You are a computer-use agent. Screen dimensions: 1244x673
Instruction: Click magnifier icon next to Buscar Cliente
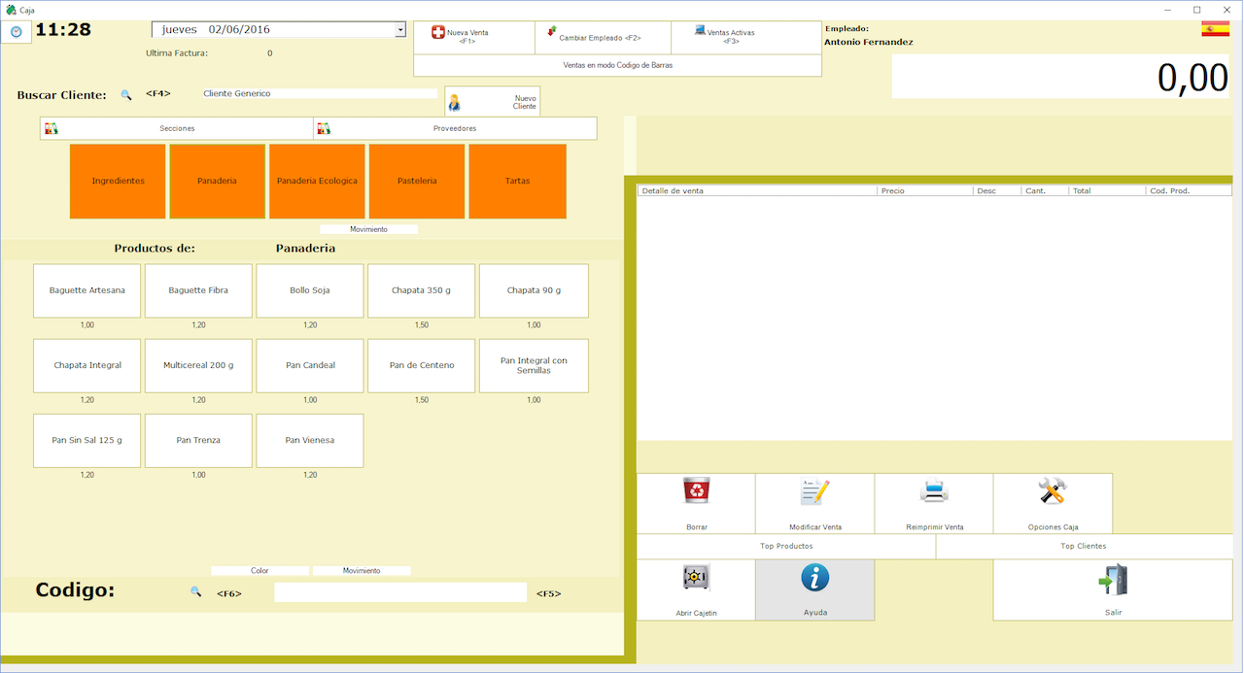125,95
